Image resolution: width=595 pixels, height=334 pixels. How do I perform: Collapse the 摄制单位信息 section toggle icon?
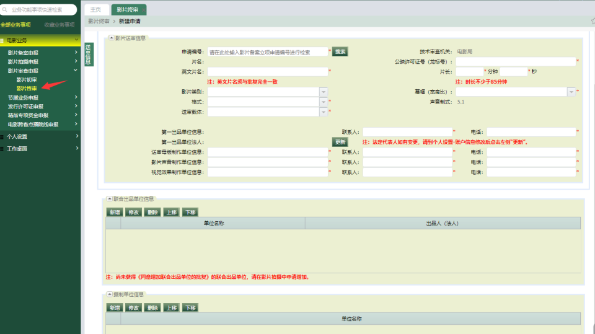110,294
